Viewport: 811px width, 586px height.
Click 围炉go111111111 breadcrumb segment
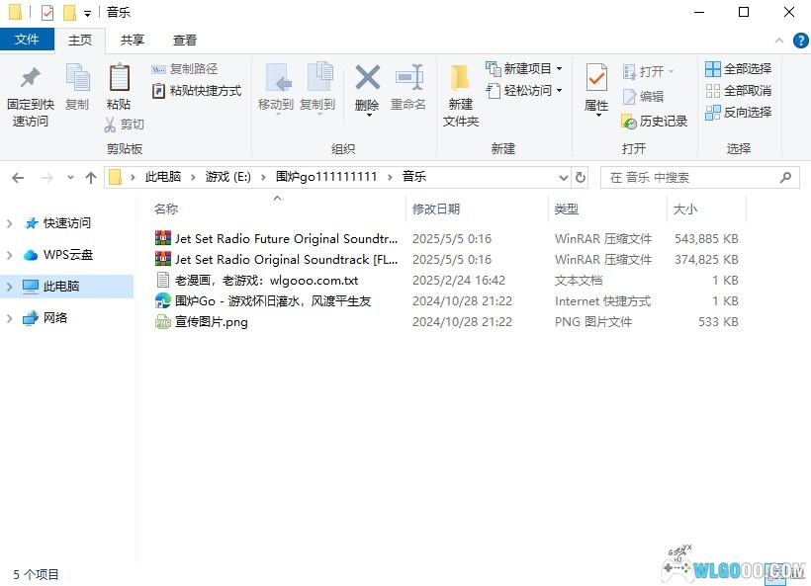(326, 177)
